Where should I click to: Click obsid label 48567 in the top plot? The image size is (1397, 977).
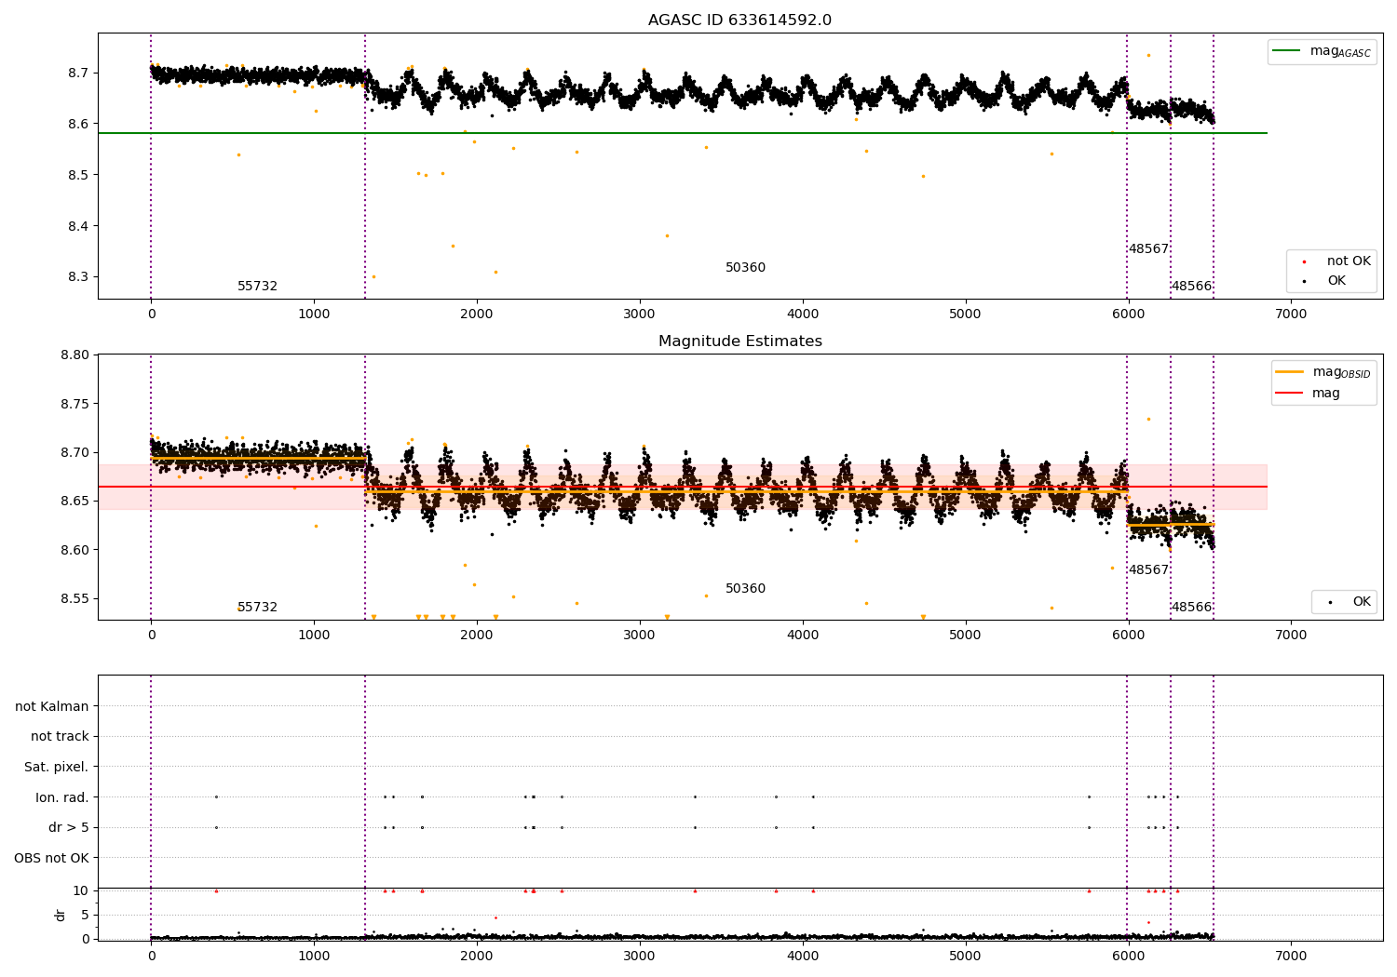1148,249
